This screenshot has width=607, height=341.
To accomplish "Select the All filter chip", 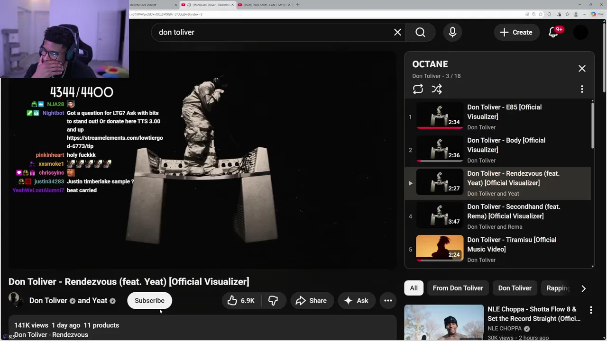I will pyautogui.click(x=414, y=288).
